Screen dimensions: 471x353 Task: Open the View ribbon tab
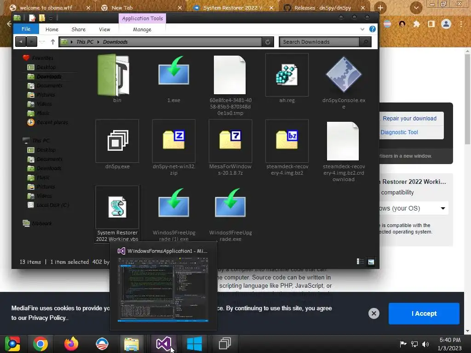pos(104,29)
